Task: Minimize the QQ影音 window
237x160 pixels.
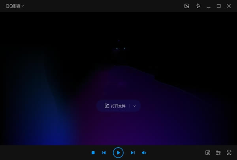Action: click(x=209, y=7)
